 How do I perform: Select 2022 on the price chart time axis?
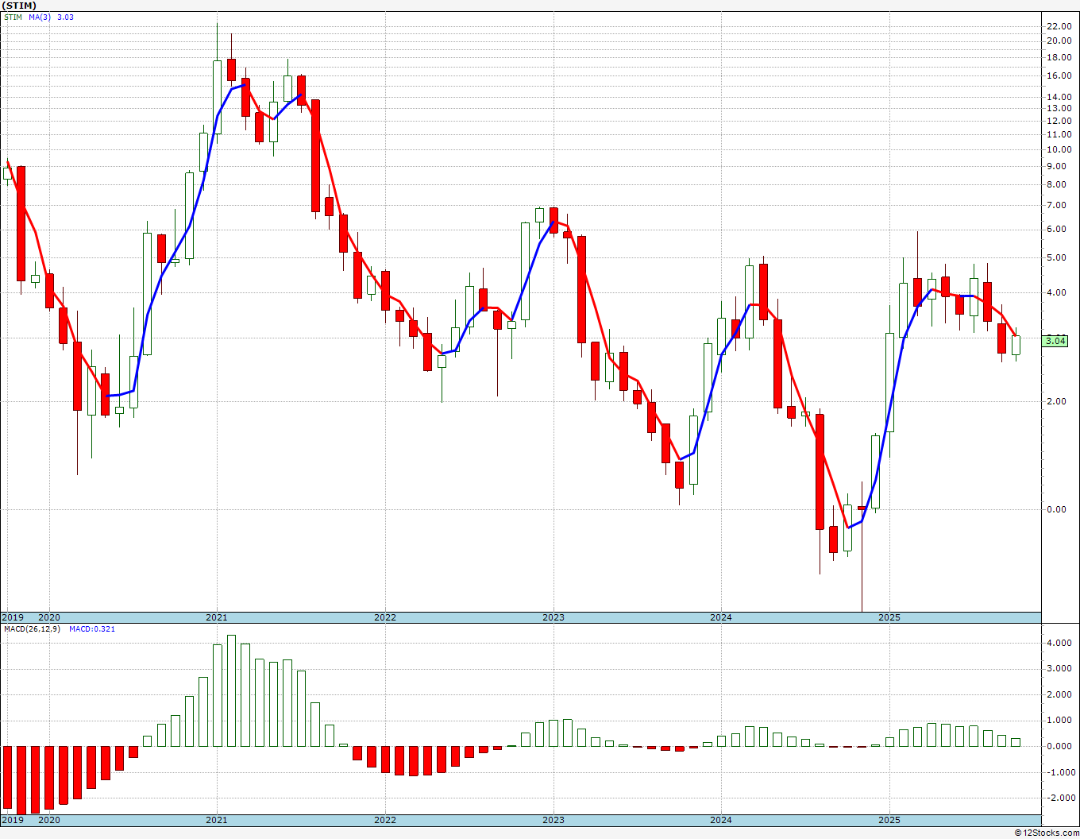[385, 617]
